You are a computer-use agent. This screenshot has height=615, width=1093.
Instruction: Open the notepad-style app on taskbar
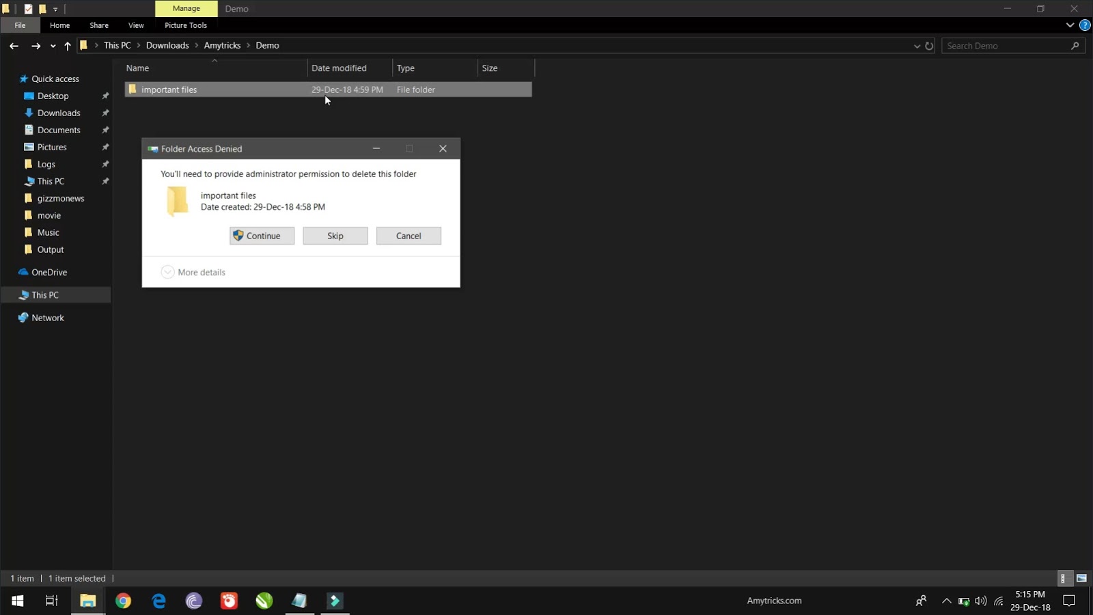299,601
